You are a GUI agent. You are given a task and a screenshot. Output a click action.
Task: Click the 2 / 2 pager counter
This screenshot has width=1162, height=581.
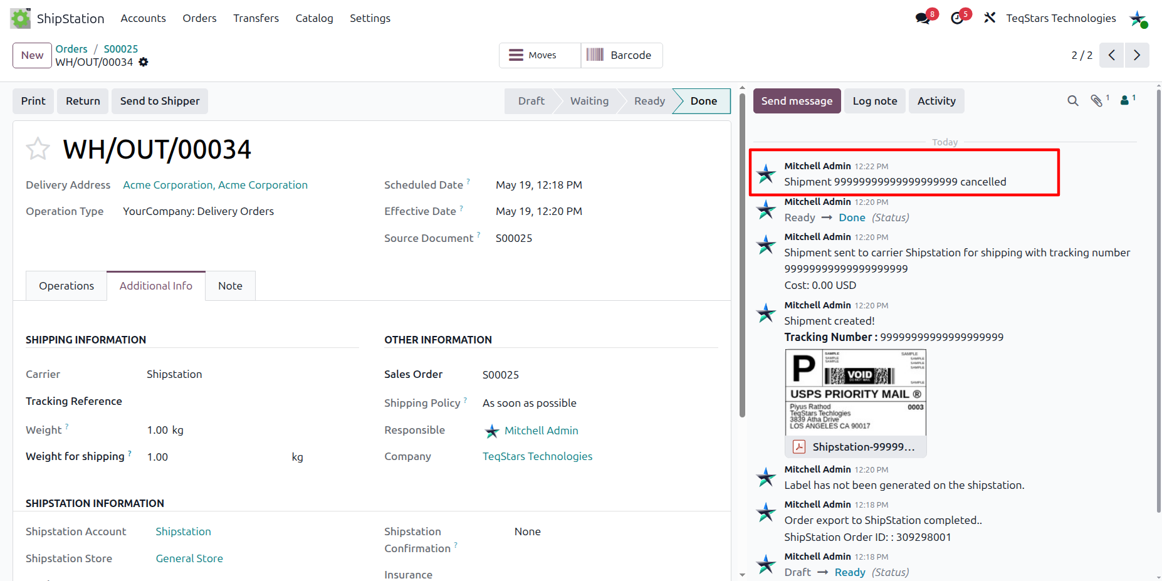click(1082, 55)
